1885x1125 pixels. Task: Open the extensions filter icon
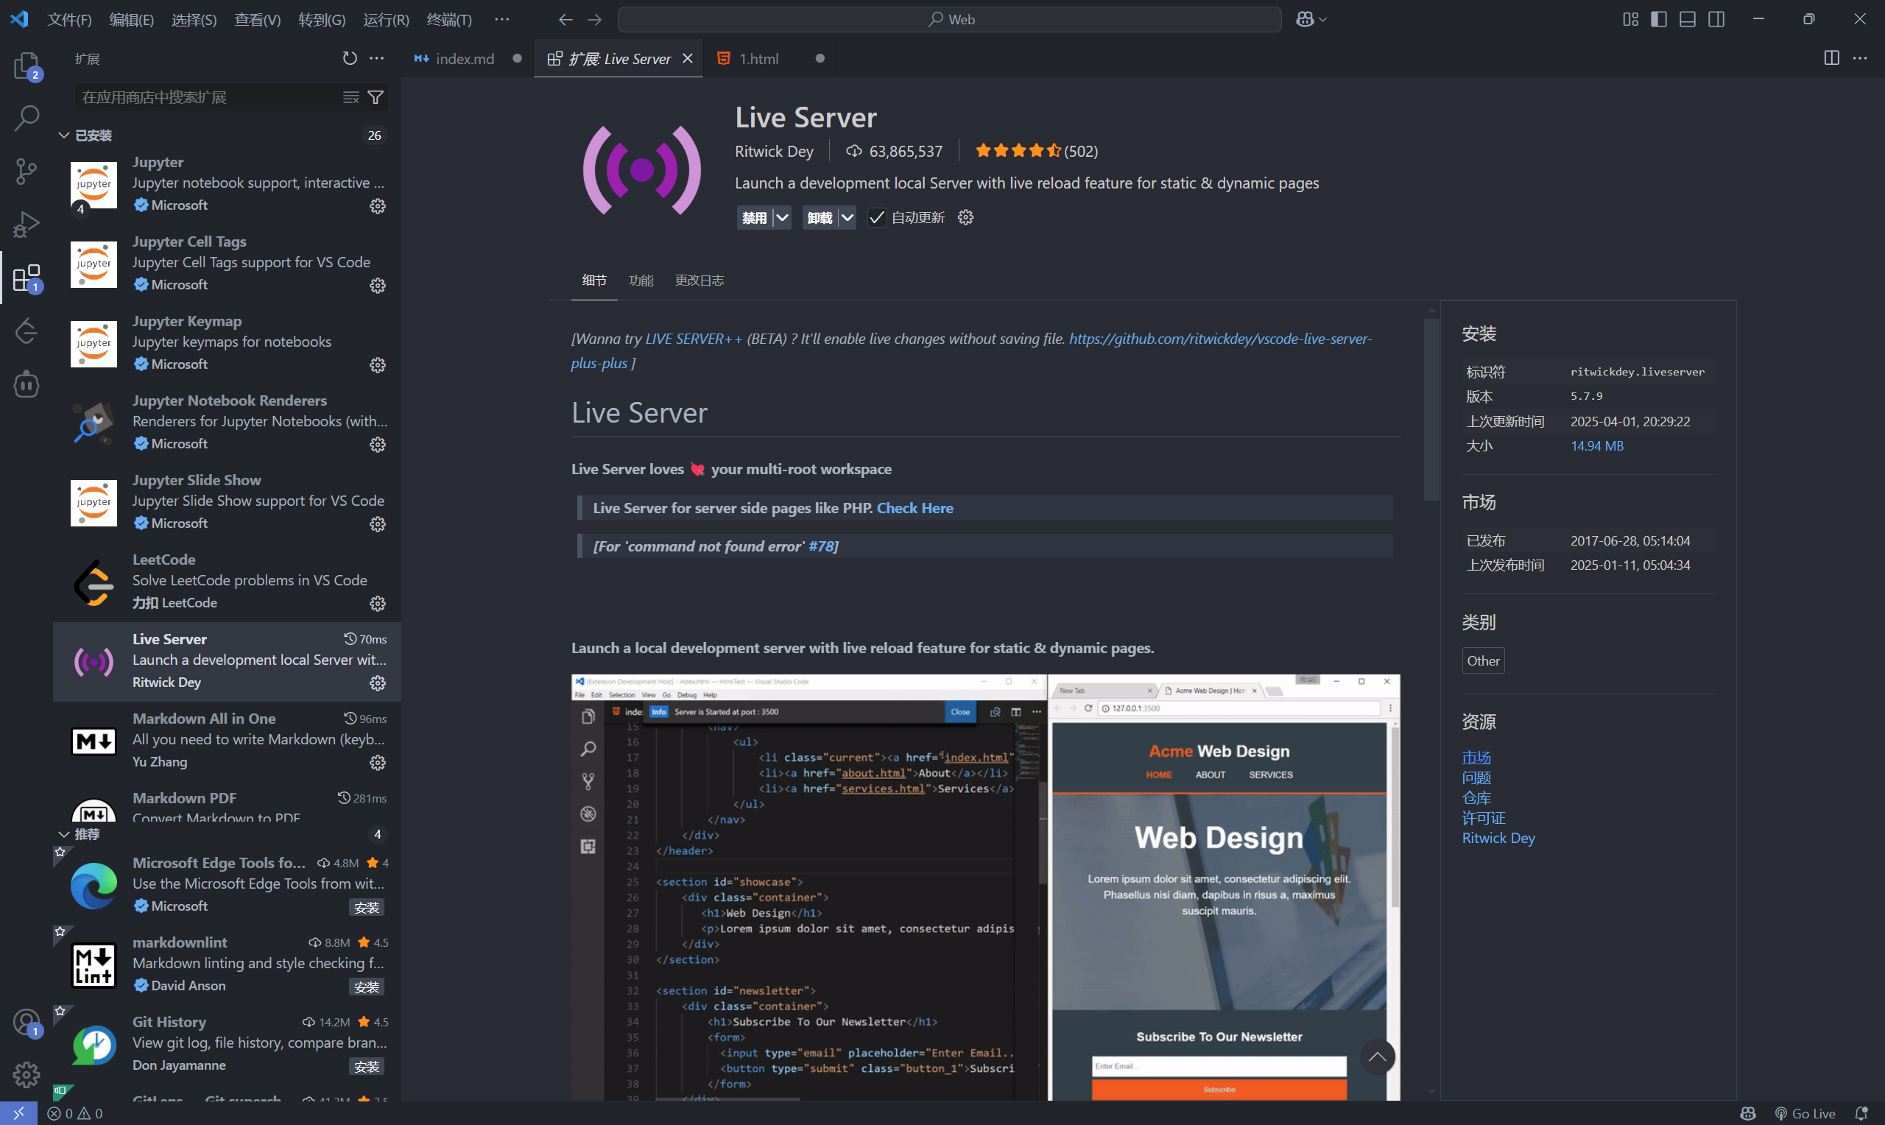click(x=376, y=97)
